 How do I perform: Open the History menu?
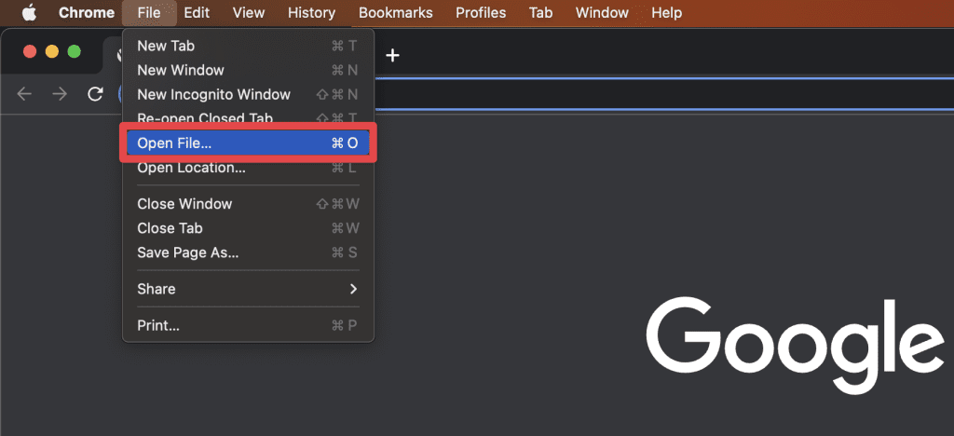coord(311,13)
